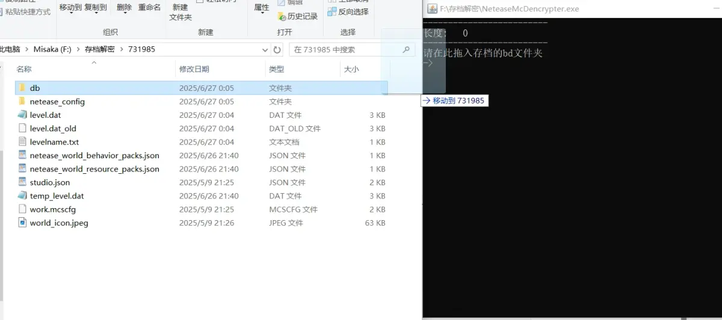Click 重命名 rename in the ribbon
722x320 pixels.
pyautogui.click(x=149, y=7)
